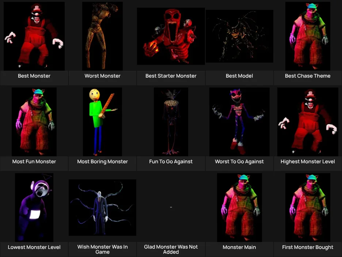
Task: Open the Monster Main image
Action: 239,207
